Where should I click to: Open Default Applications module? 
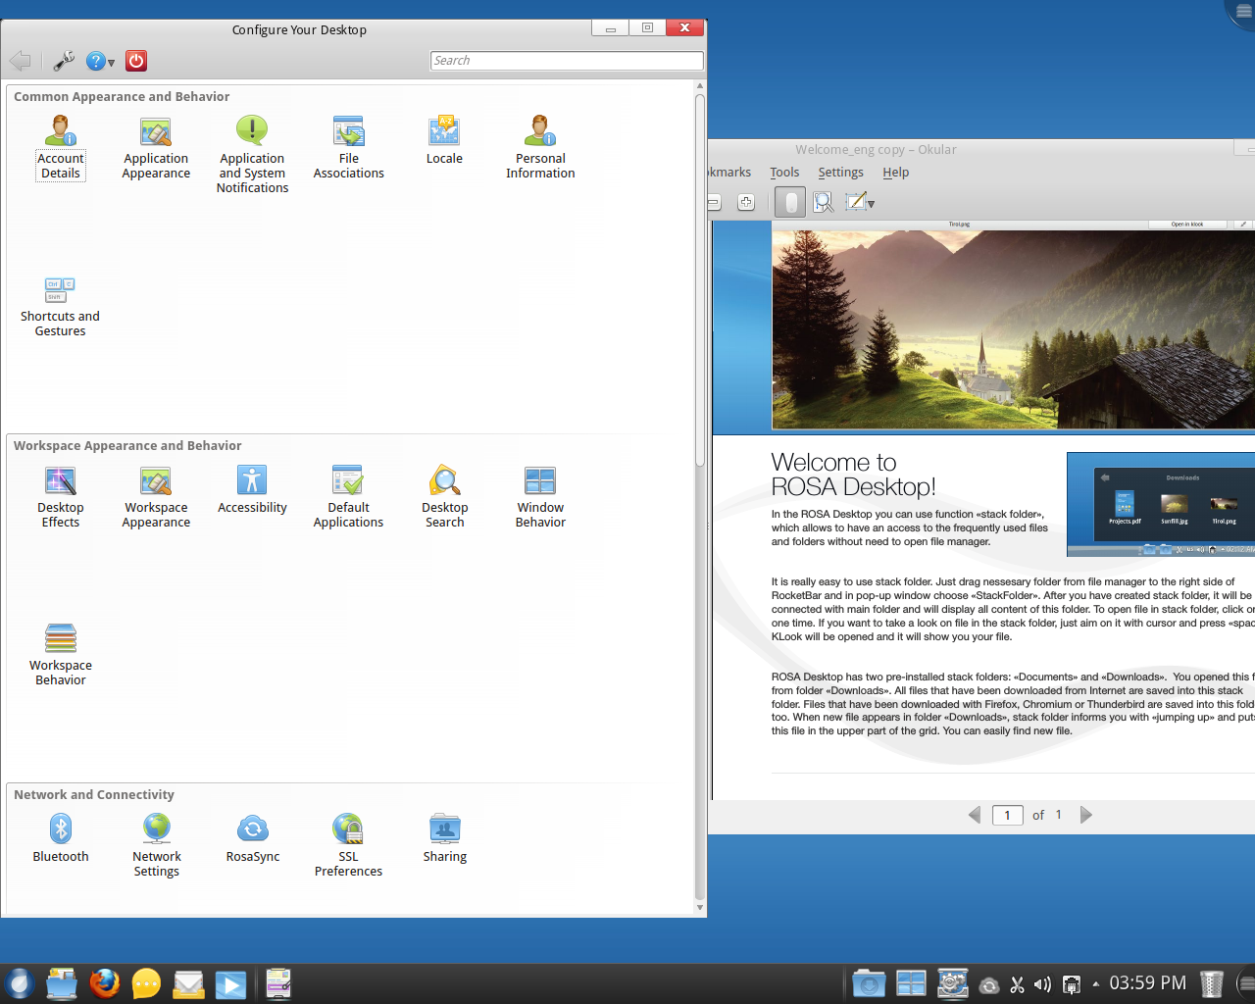click(x=348, y=496)
